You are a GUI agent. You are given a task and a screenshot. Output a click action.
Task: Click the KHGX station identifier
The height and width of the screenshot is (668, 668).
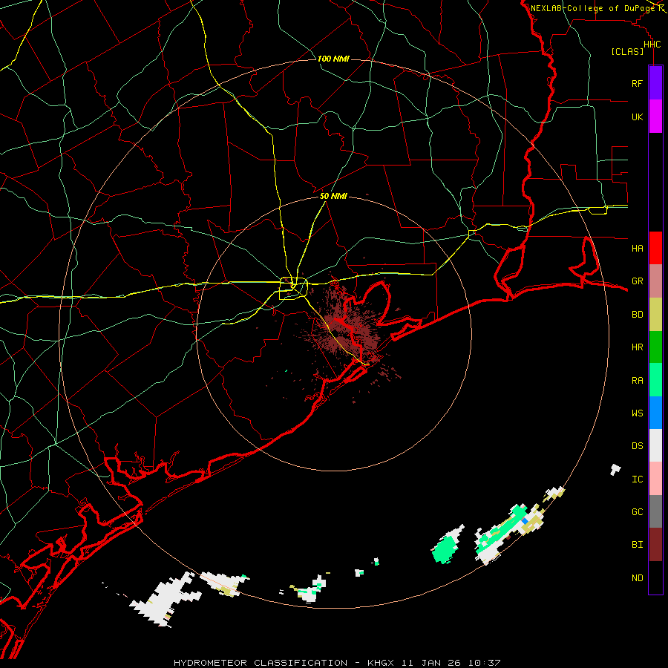pos(381,663)
